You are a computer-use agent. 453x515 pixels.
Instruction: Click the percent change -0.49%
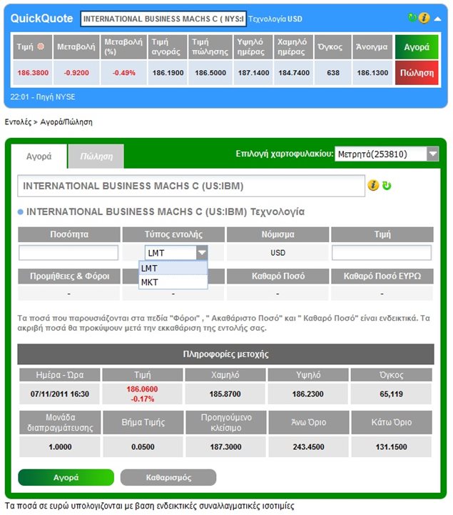(x=123, y=73)
